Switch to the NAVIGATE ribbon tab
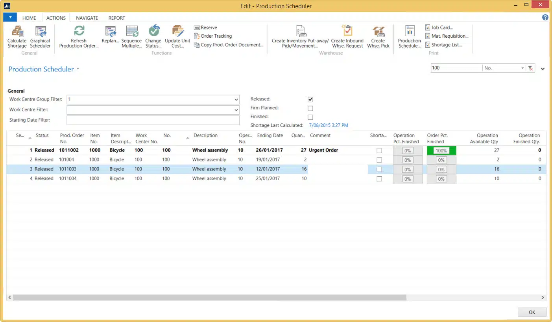 coord(87,18)
